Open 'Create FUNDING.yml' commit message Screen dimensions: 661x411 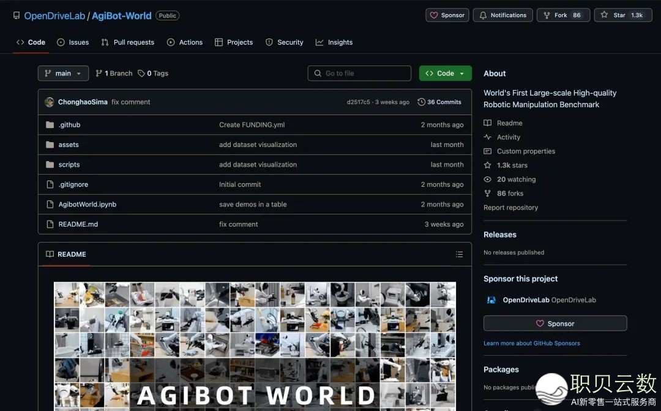(252, 125)
